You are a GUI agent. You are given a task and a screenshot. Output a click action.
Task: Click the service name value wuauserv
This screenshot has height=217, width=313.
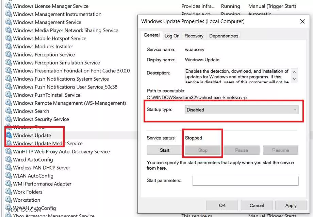point(195,50)
